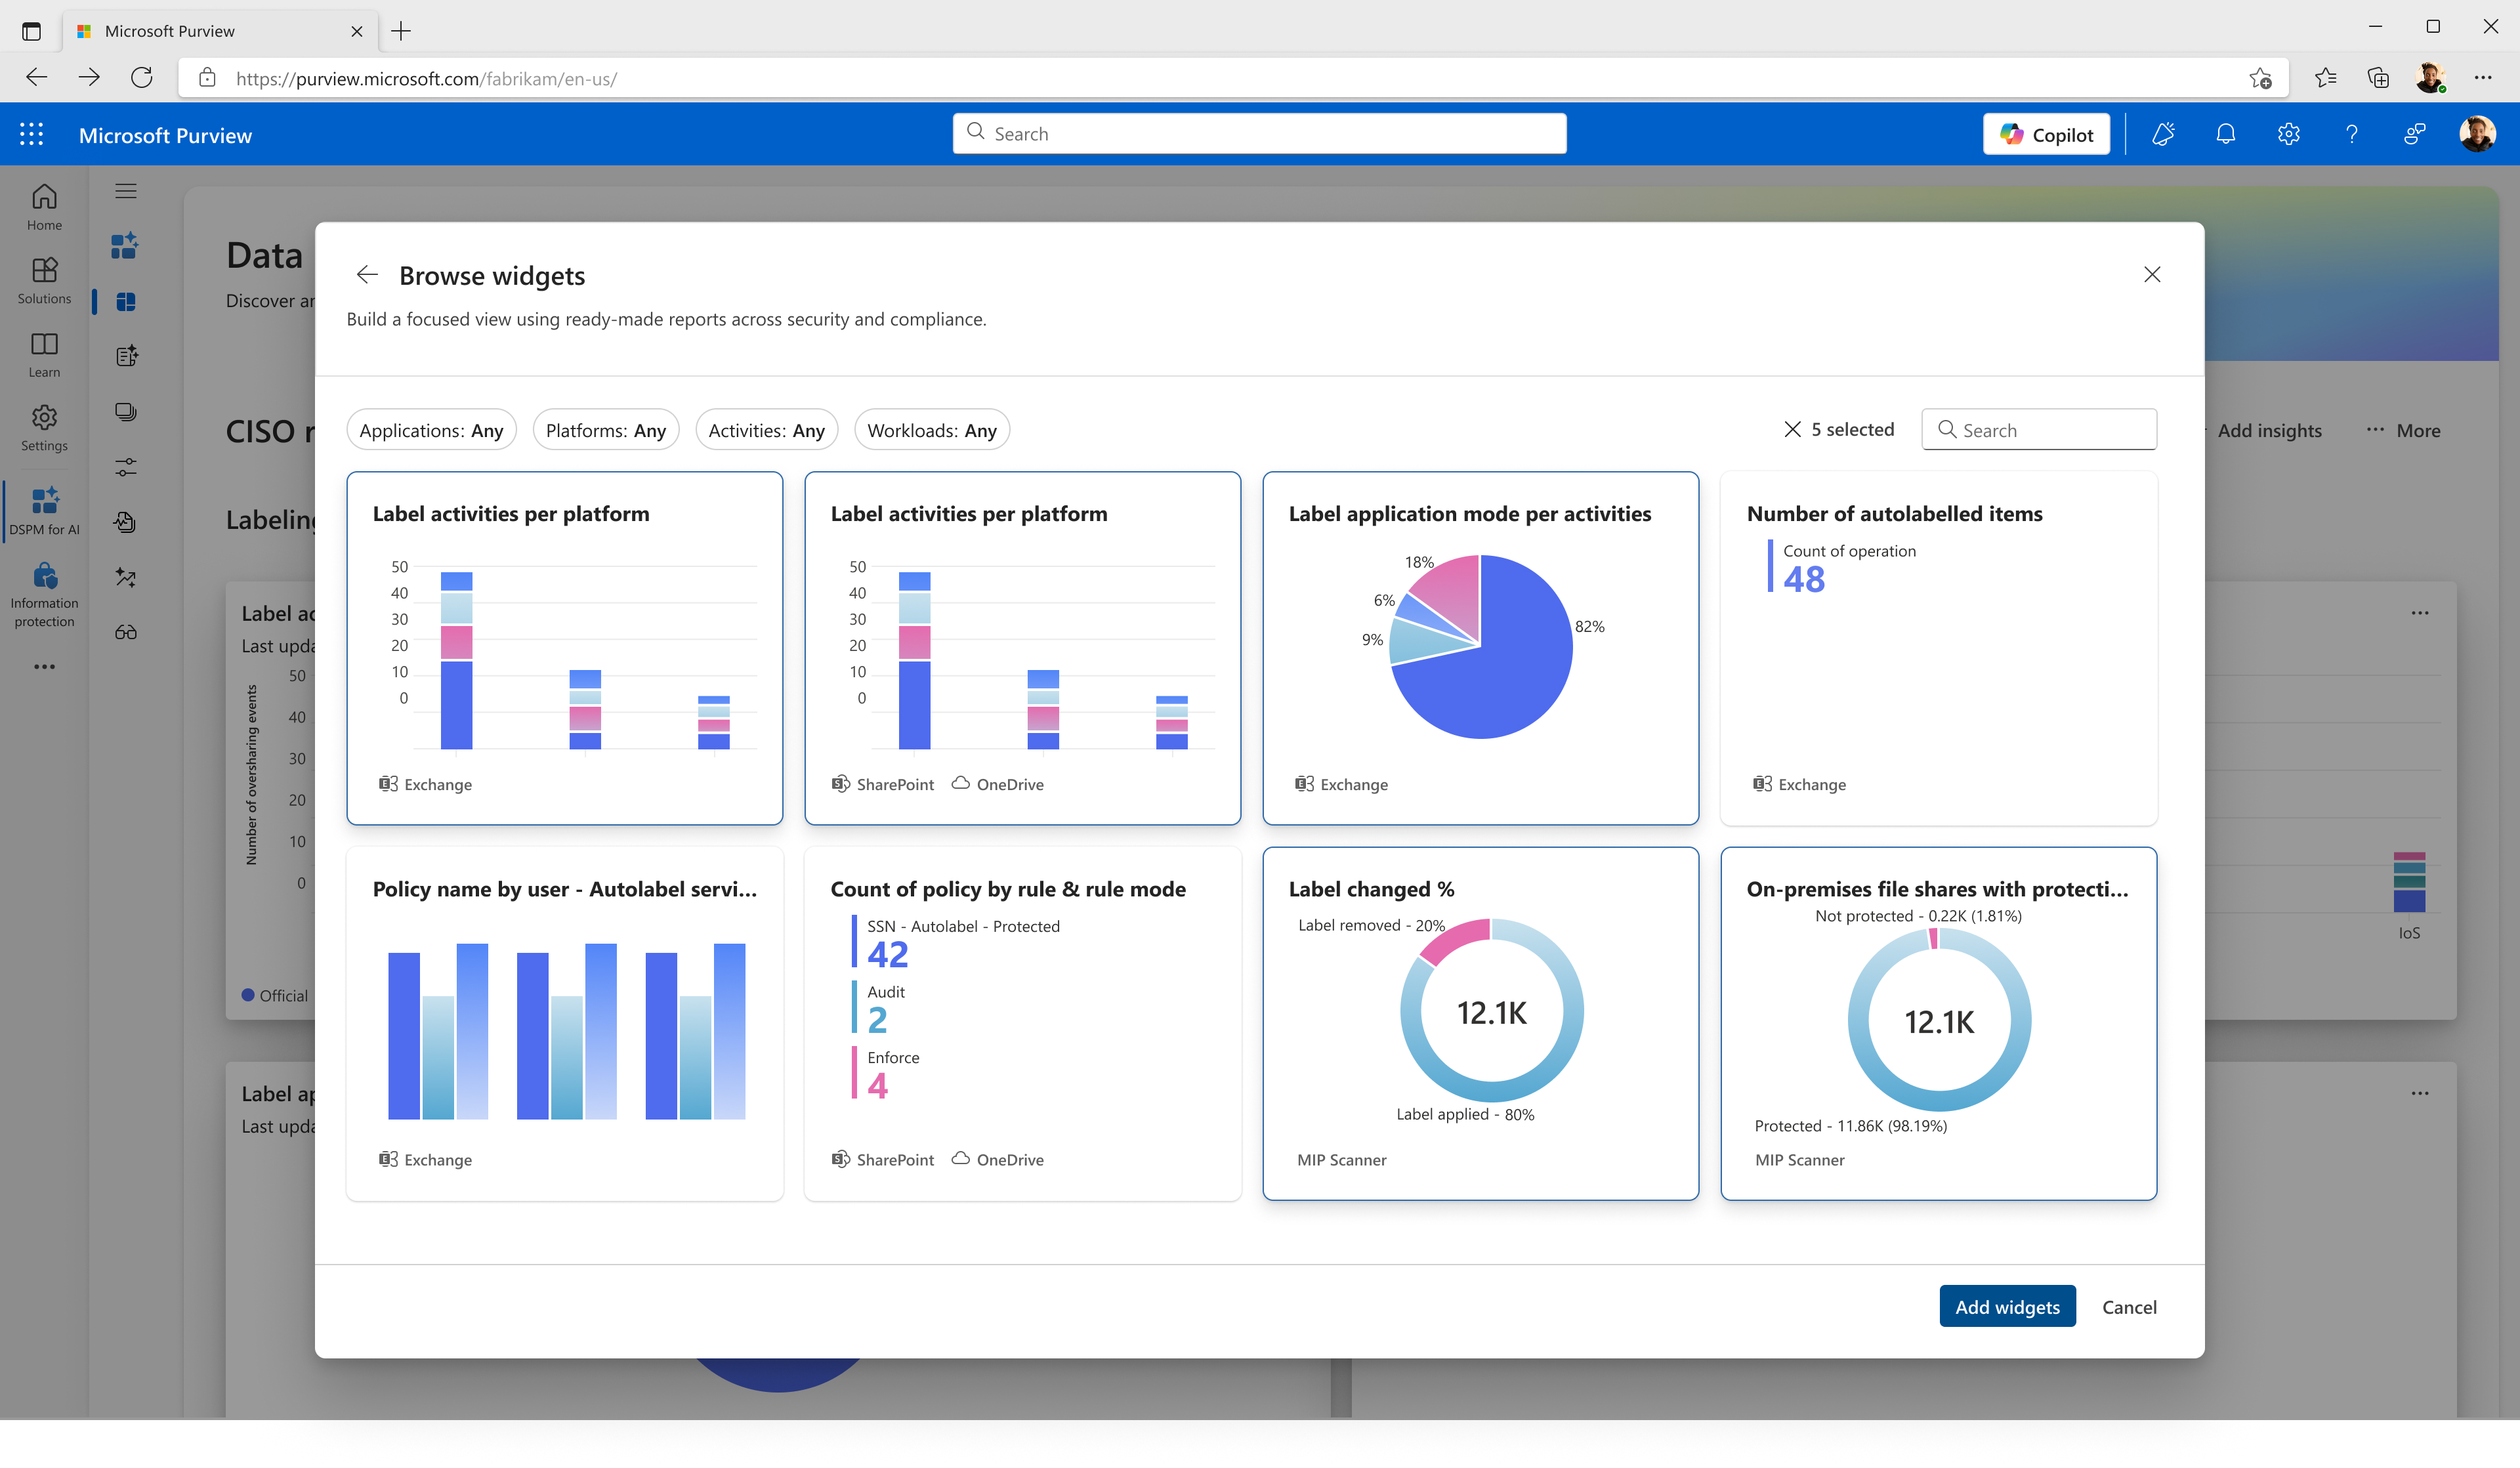The height and width of the screenshot is (1468, 2520).
Task: Click the Microsoft Purview title link
Action: click(165, 135)
